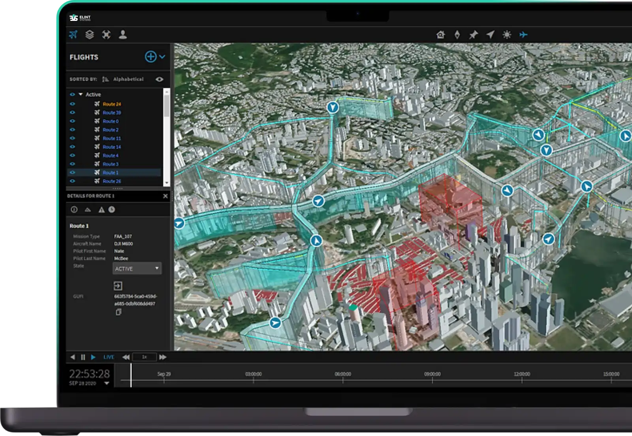Click the home search view icon

[x=440, y=35]
